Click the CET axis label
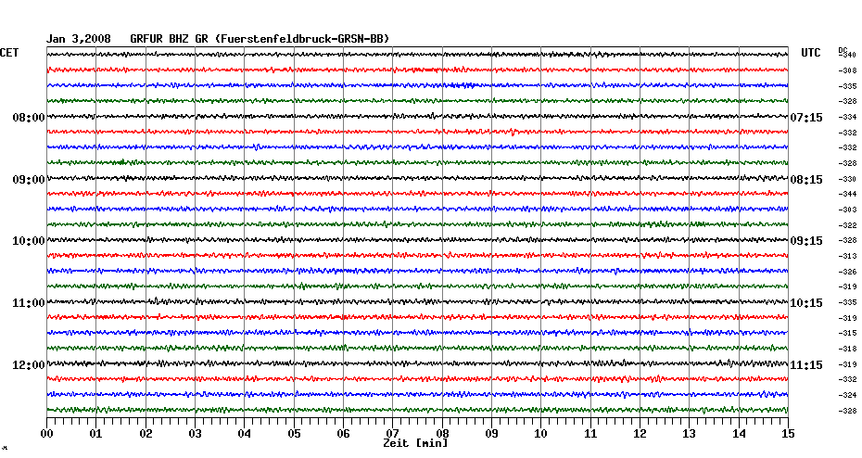Screen dimensions: 862x458 pyautogui.click(x=8, y=53)
